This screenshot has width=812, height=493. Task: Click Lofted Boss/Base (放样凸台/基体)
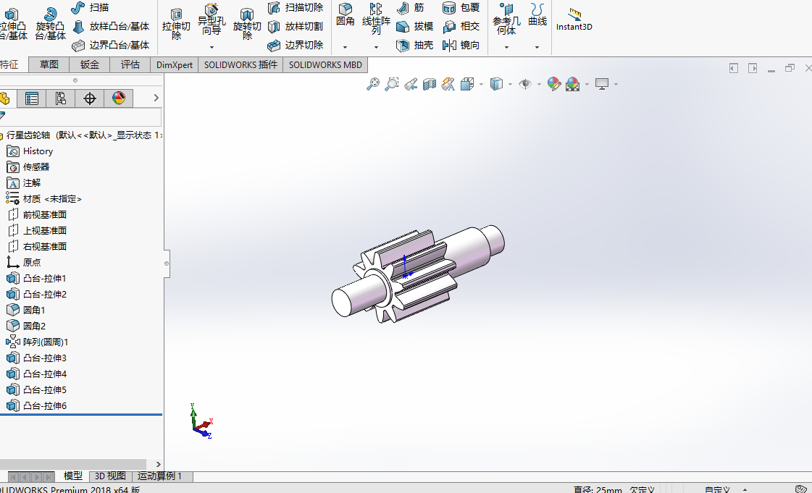111,26
